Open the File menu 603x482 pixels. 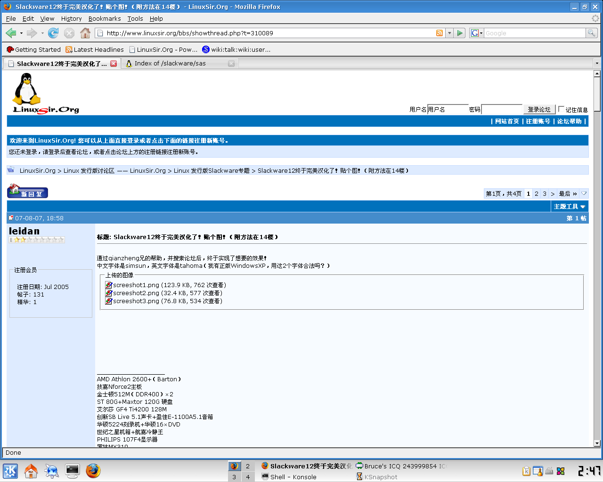pos(11,18)
